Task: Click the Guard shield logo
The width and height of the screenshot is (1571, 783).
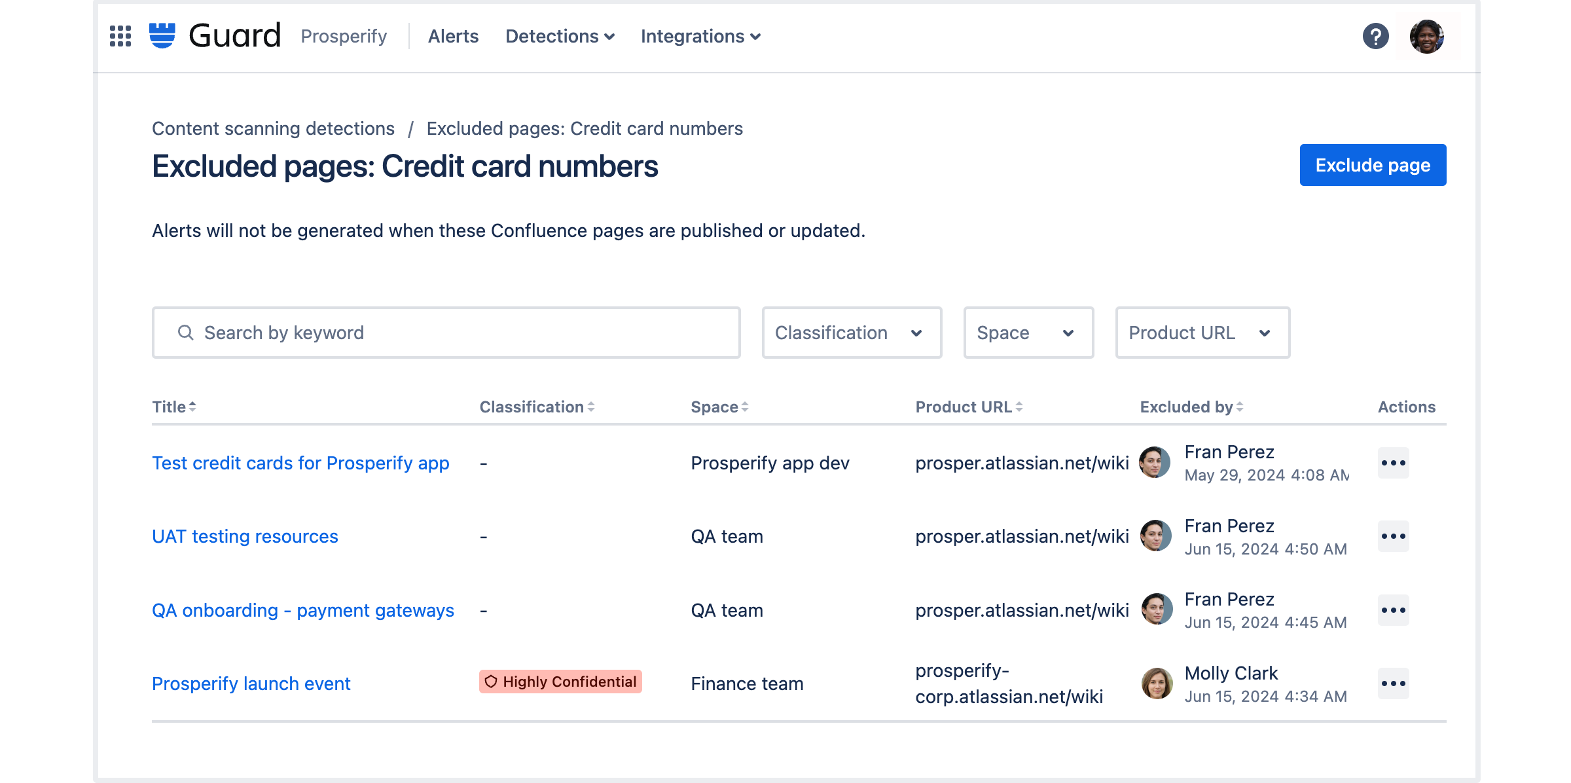Action: click(162, 35)
